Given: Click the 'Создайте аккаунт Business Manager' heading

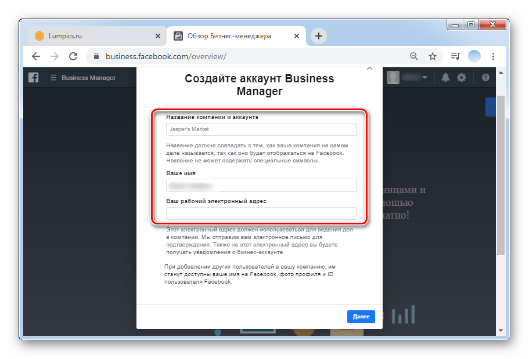Looking at the screenshot, I should (260, 85).
